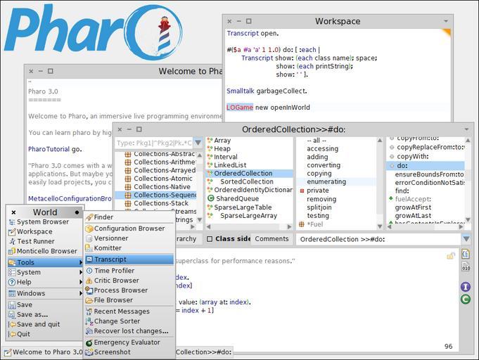Expand the method history dropdown arrow

pyautogui.click(x=466, y=239)
